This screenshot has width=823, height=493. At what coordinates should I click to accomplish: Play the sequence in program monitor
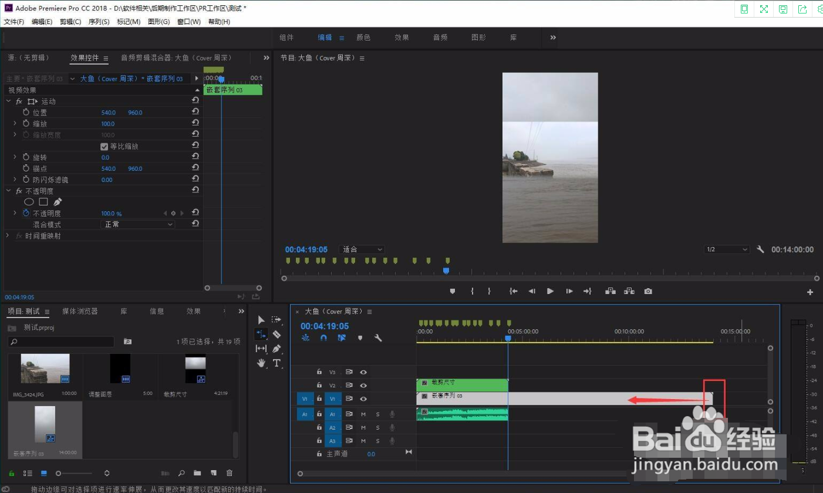(x=550, y=291)
